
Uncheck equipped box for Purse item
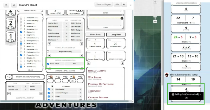click(x=49, y=96)
